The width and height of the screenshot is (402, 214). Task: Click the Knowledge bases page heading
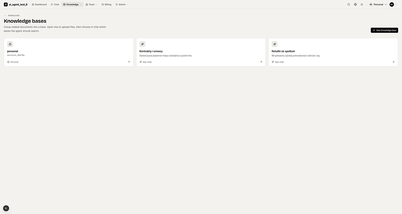coord(25,21)
